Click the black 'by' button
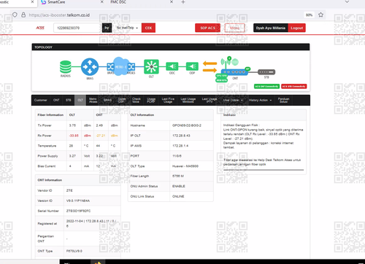365x264 pixels. click(107, 28)
